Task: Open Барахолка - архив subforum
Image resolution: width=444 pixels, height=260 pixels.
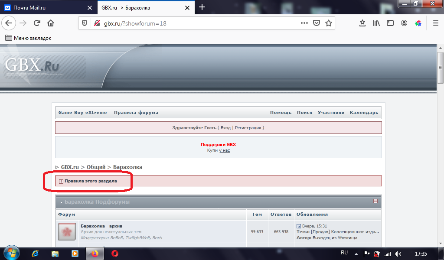Action: tap(101, 226)
